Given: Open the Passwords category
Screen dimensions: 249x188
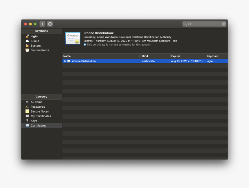Looking at the screenshot, I should tap(38, 107).
